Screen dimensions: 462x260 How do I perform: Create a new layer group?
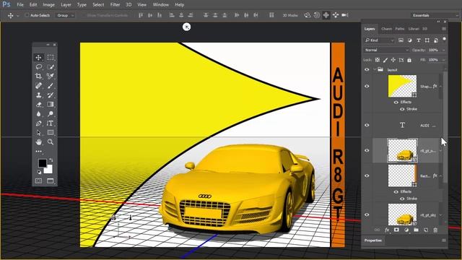click(416, 230)
